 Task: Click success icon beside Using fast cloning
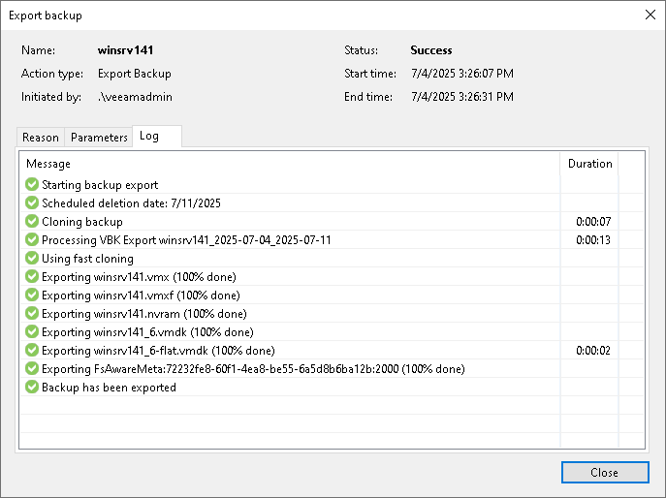(32, 258)
